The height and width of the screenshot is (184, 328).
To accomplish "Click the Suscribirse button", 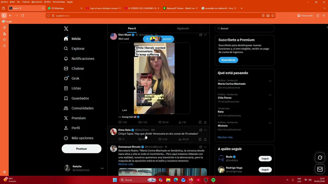I will (x=228, y=60).
